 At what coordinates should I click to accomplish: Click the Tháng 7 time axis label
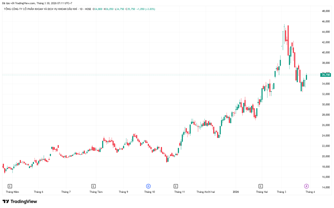(66, 192)
